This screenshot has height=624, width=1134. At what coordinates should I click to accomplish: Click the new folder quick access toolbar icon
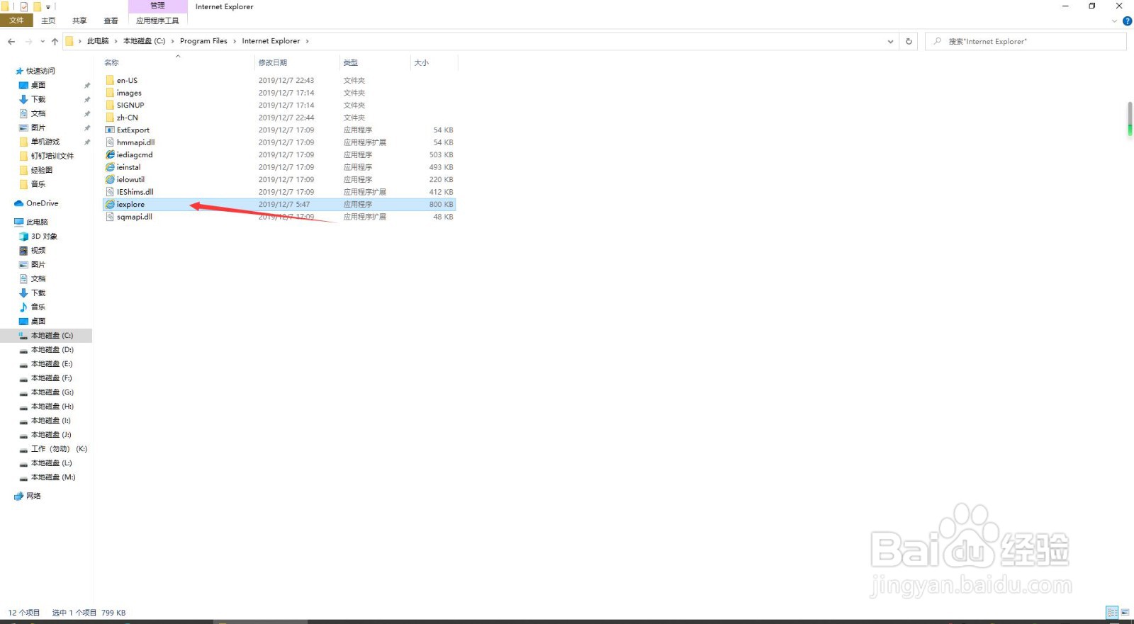click(x=37, y=6)
